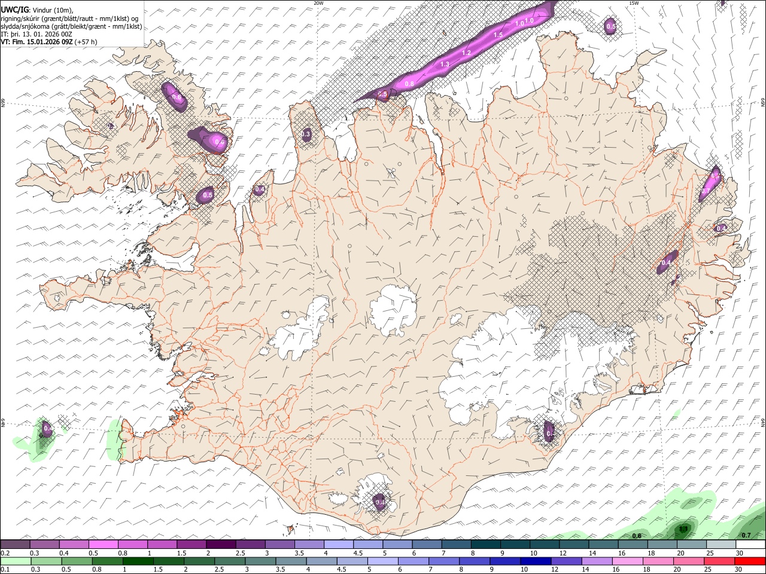
Task: Click the 1.2 value in the snow band
Action: coord(467,53)
